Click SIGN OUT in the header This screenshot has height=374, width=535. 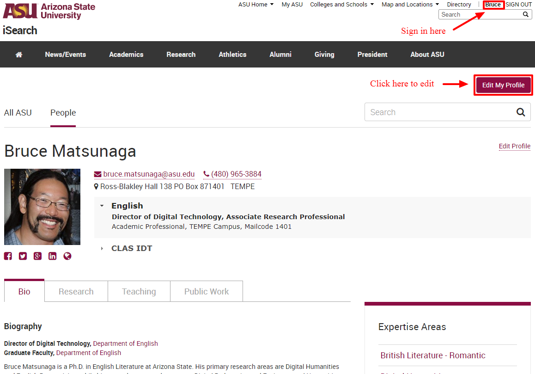[518, 5]
